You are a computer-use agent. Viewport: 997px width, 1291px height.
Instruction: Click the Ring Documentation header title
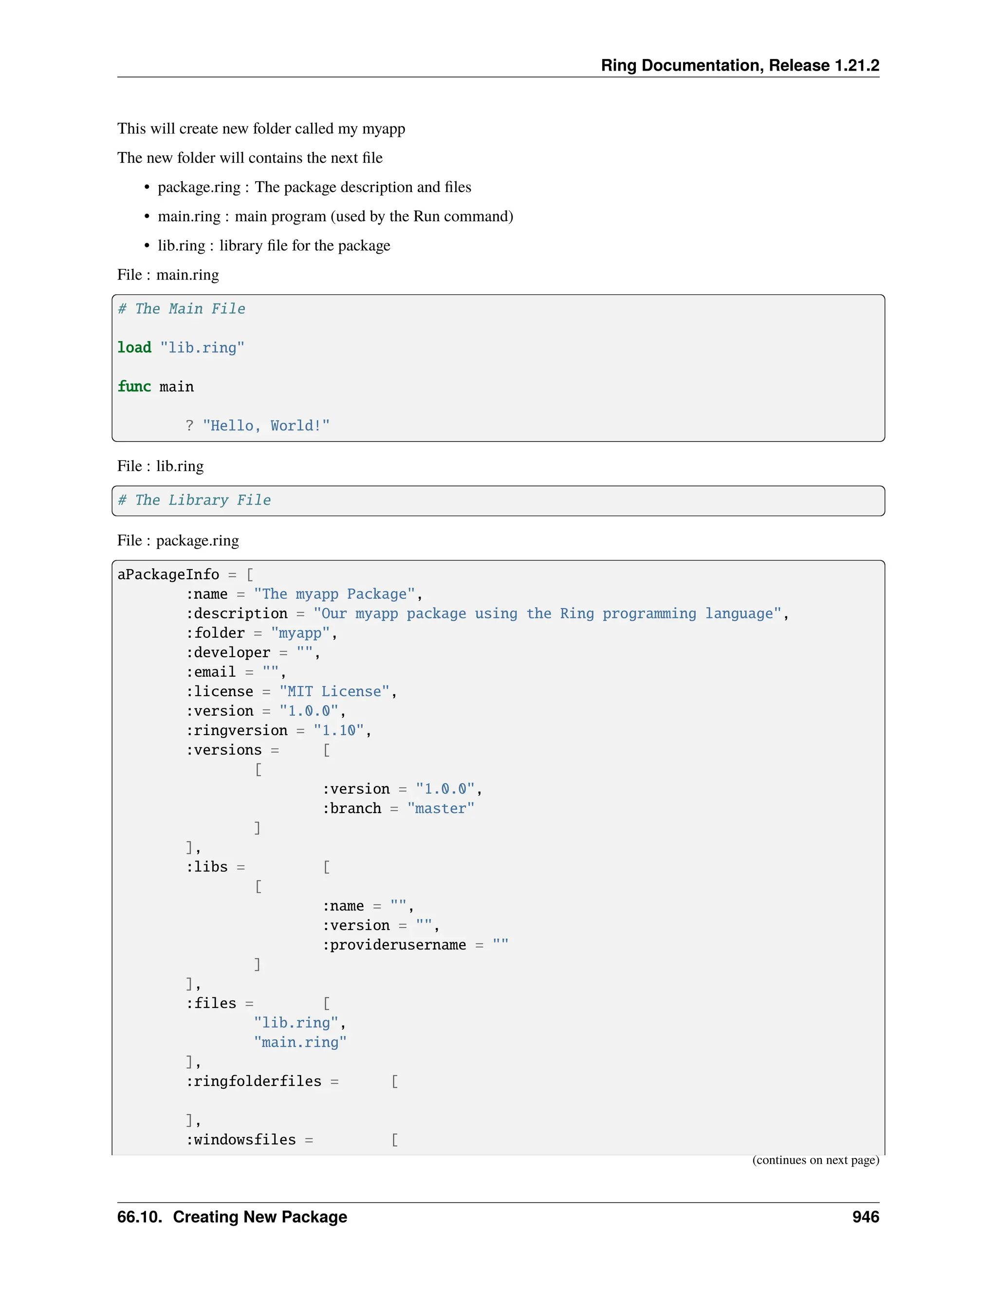point(739,65)
